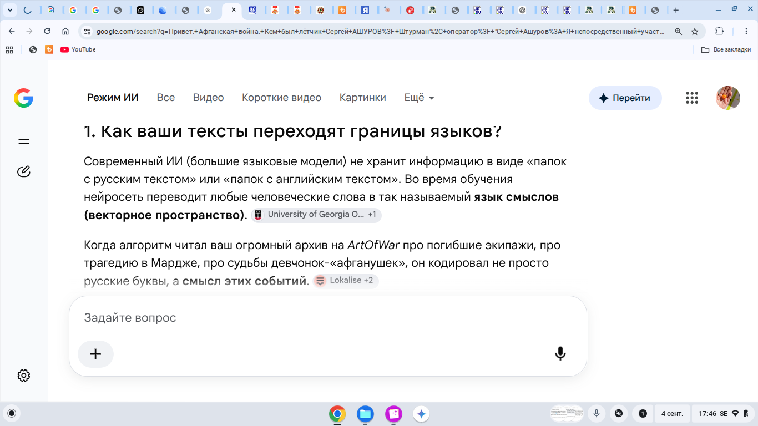The image size is (758, 426).
Task: Open the Google apps grid
Action: click(x=691, y=98)
